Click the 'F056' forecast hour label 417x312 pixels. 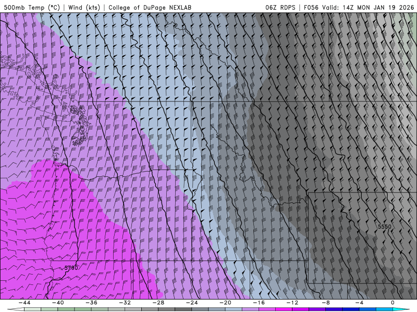[311, 7]
